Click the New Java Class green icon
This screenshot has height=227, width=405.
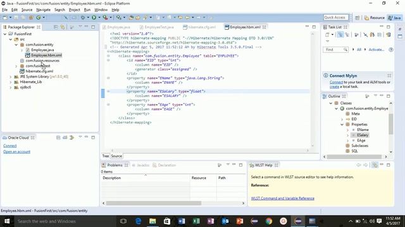[x=39, y=18]
